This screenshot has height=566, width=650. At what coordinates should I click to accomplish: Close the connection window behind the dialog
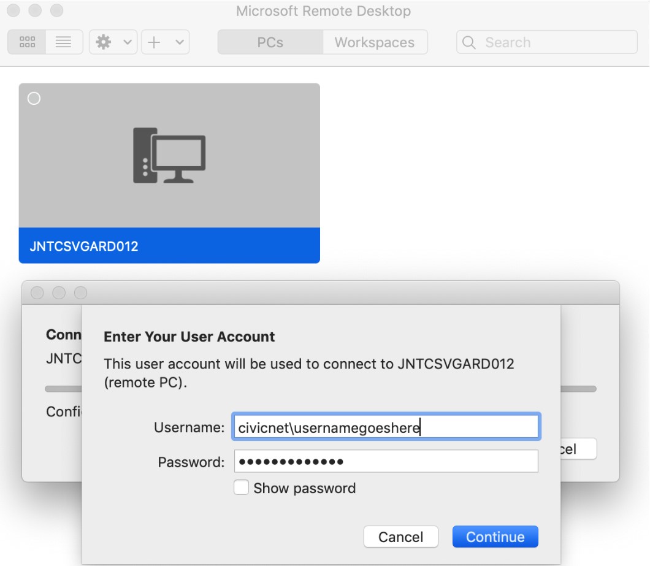[x=37, y=293]
